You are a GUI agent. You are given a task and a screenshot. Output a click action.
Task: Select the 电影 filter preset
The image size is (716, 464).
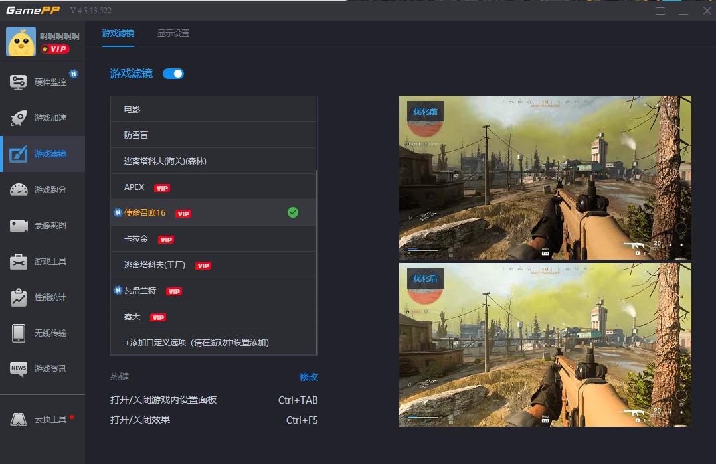213,109
